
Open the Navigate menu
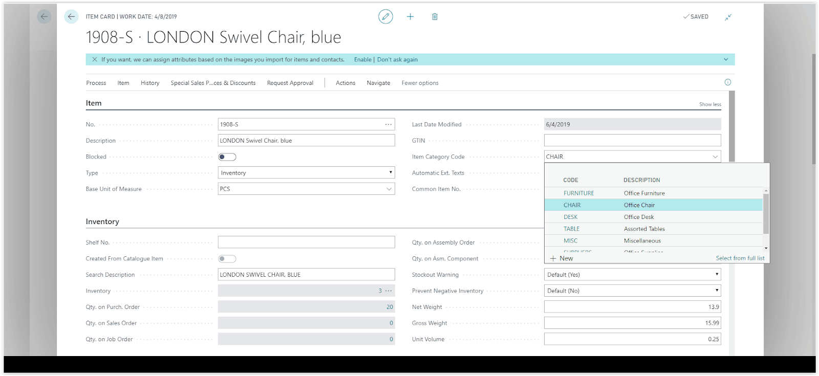click(378, 83)
